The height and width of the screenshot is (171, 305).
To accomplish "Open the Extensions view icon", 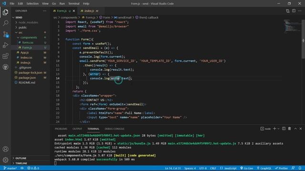I will pyautogui.click(x=5, y=56).
